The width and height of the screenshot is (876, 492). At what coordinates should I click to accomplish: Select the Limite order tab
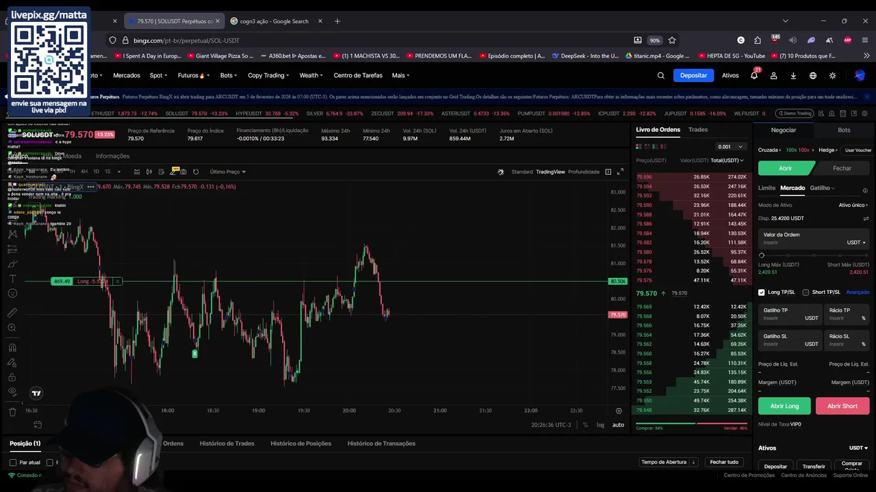[766, 188]
